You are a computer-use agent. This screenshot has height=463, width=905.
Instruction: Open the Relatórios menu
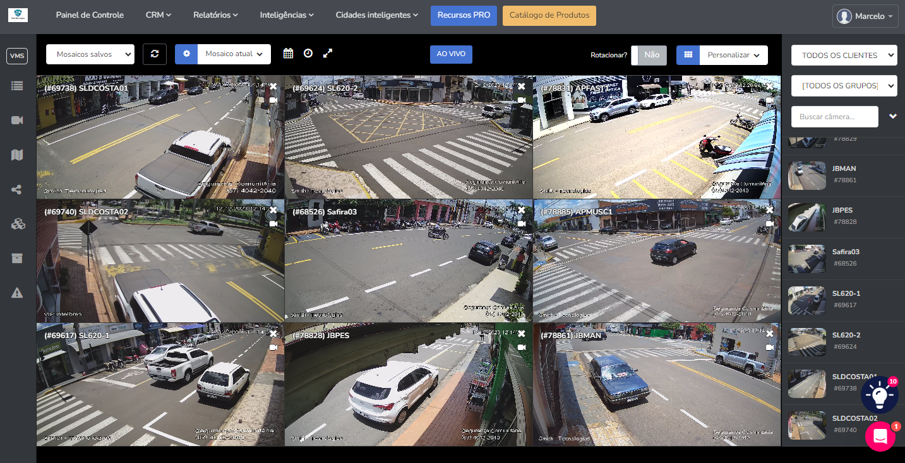coord(215,15)
